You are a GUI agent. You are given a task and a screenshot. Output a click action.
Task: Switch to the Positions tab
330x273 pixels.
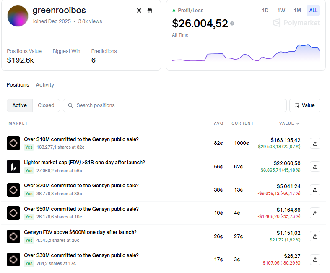pyautogui.click(x=18, y=85)
